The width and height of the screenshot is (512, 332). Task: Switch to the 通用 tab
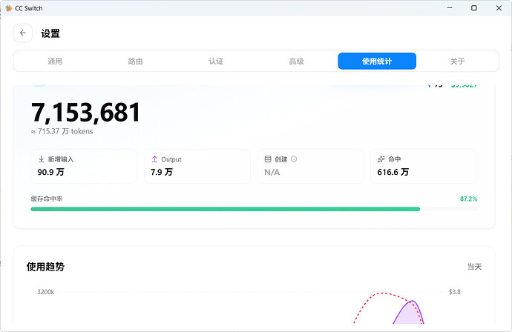coord(55,61)
